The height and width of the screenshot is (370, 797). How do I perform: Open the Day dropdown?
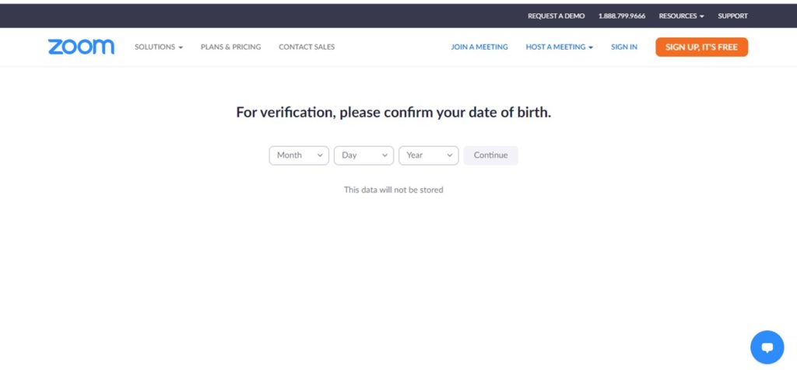click(364, 155)
